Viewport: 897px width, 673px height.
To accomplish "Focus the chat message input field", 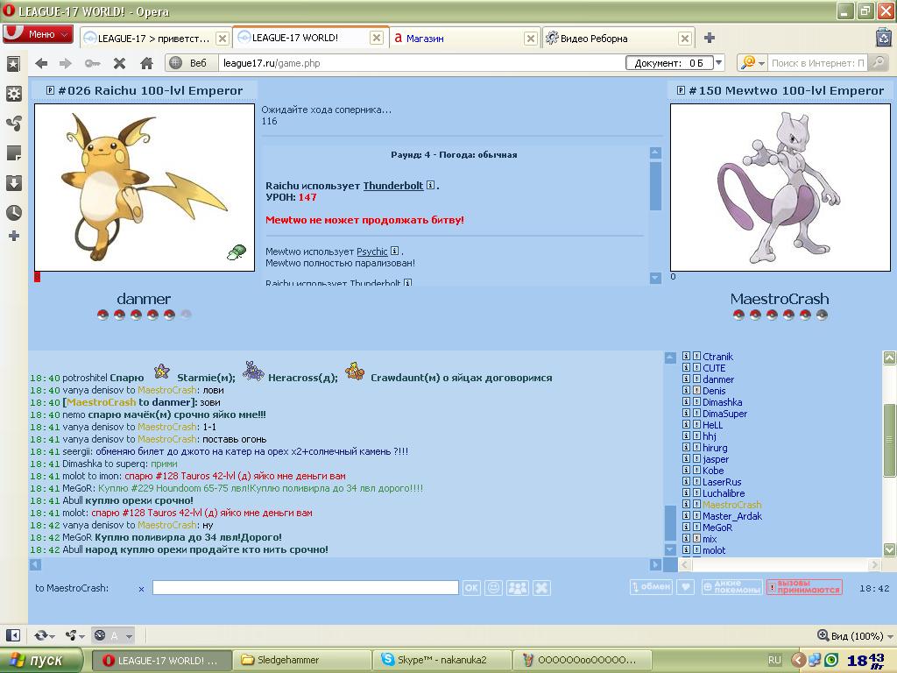I will point(306,588).
